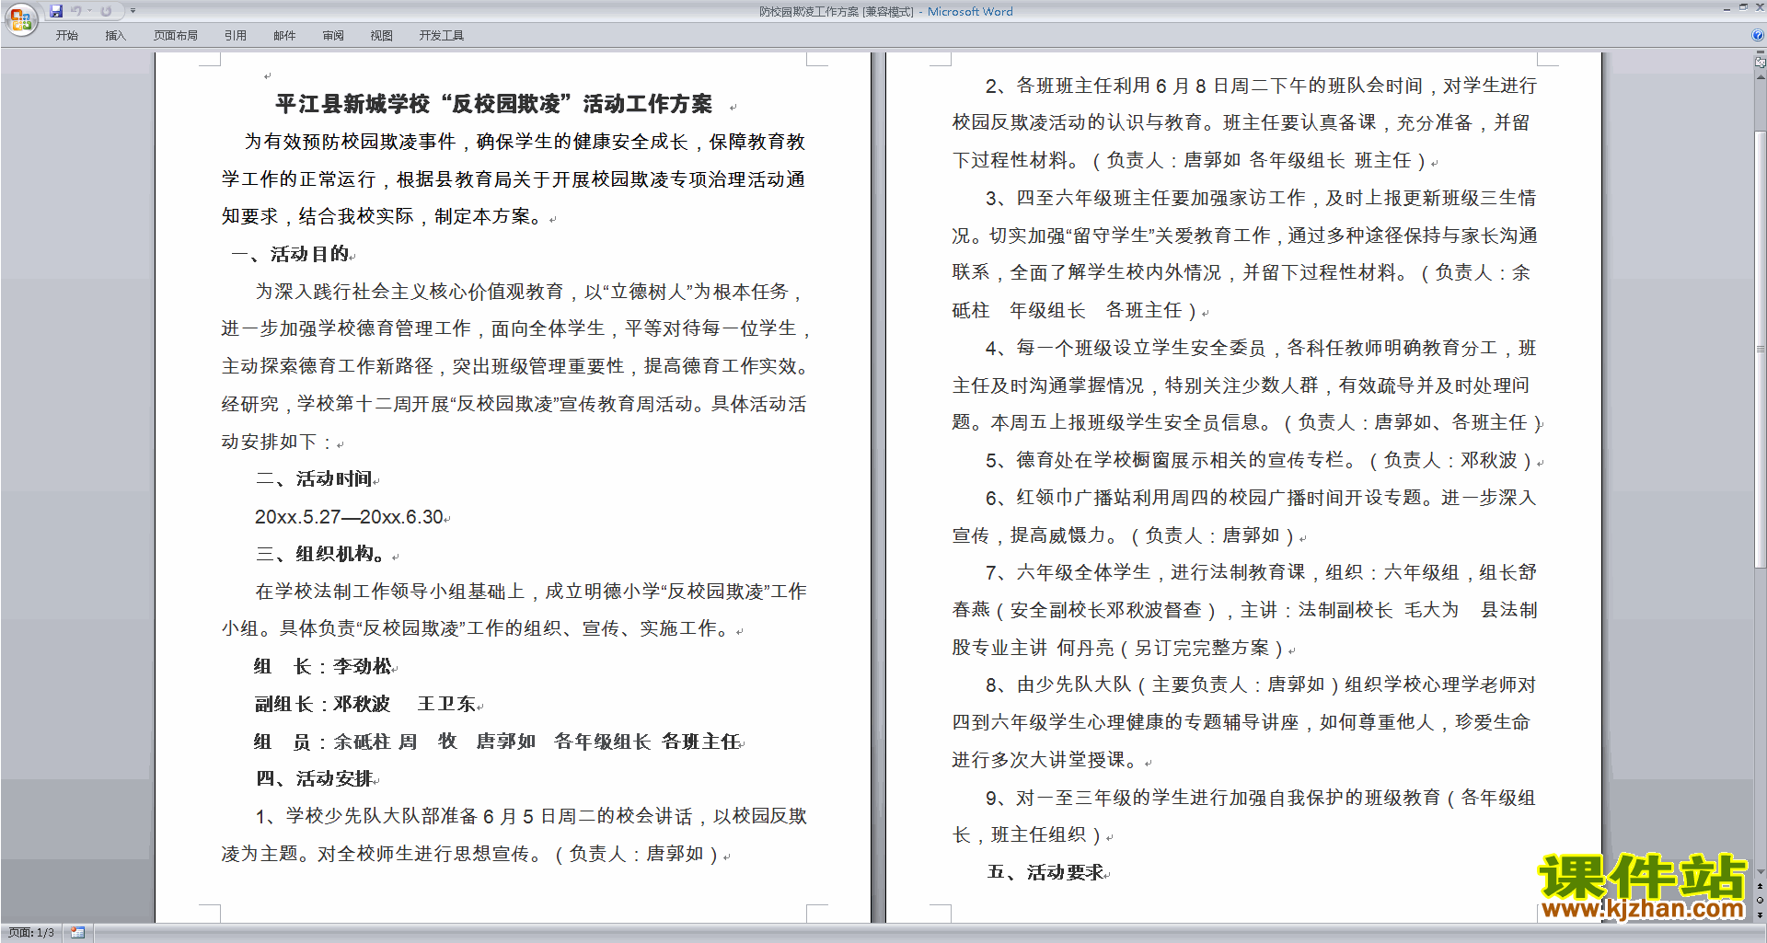1767x943 pixels.
Task: Click the Redo icon in quick access
Action: tap(106, 11)
